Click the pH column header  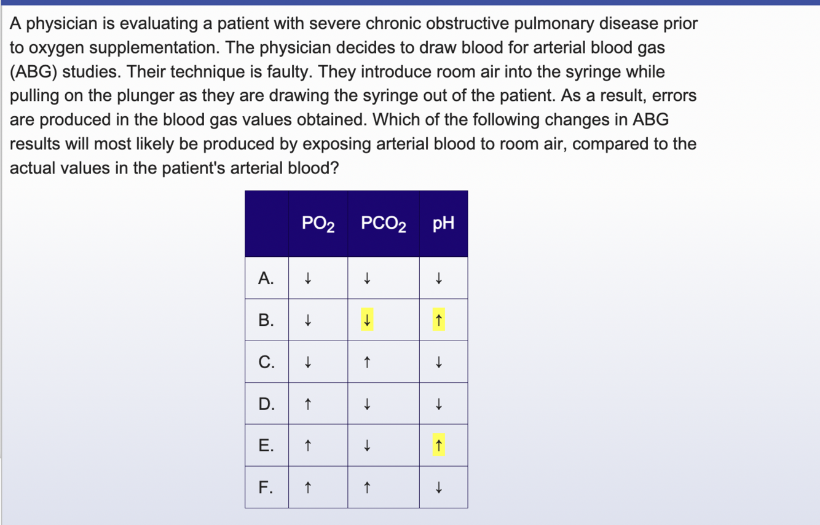[x=443, y=224]
